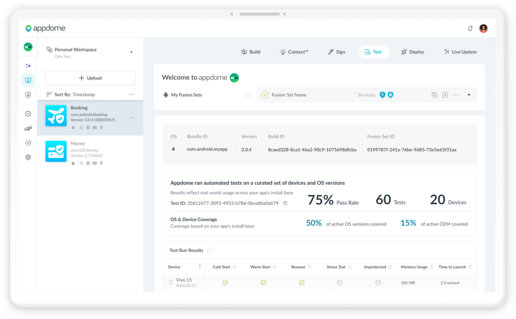516x319 pixels.
Task: Switch to the Sign tab
Action: [x=336, y=52]
